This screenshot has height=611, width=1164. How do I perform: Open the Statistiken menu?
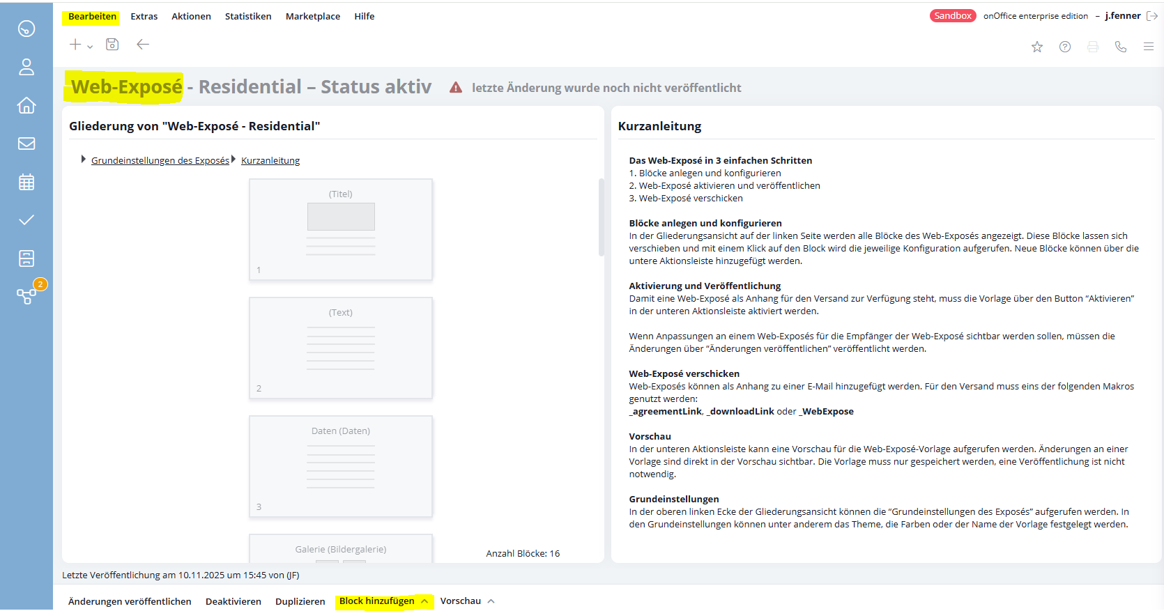[x=248, y=16]
